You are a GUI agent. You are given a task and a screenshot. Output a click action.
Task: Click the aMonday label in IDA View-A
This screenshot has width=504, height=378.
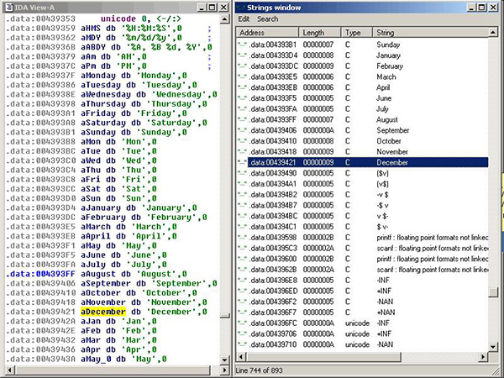click(x=98, y=76)
